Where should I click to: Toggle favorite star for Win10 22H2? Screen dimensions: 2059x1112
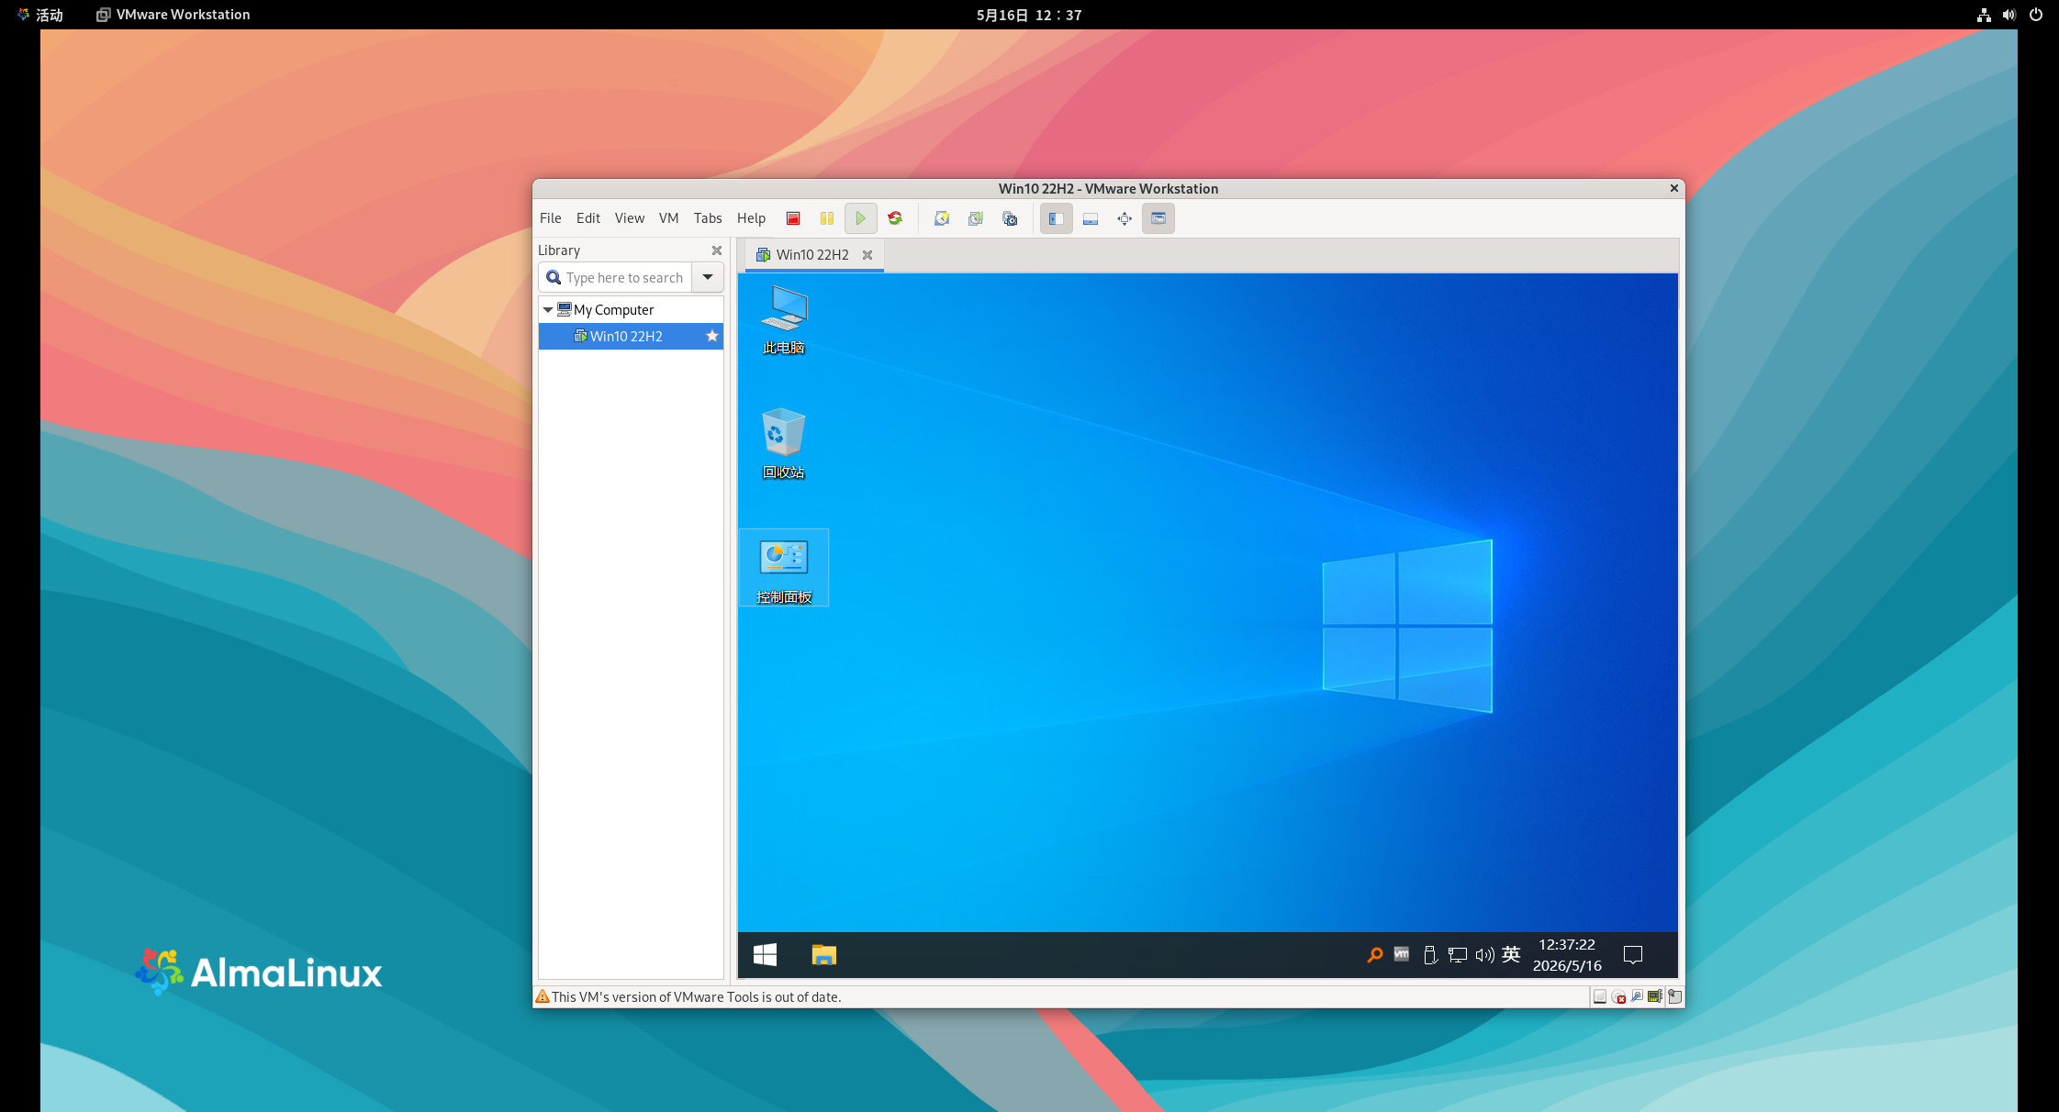tap(711, 337)
